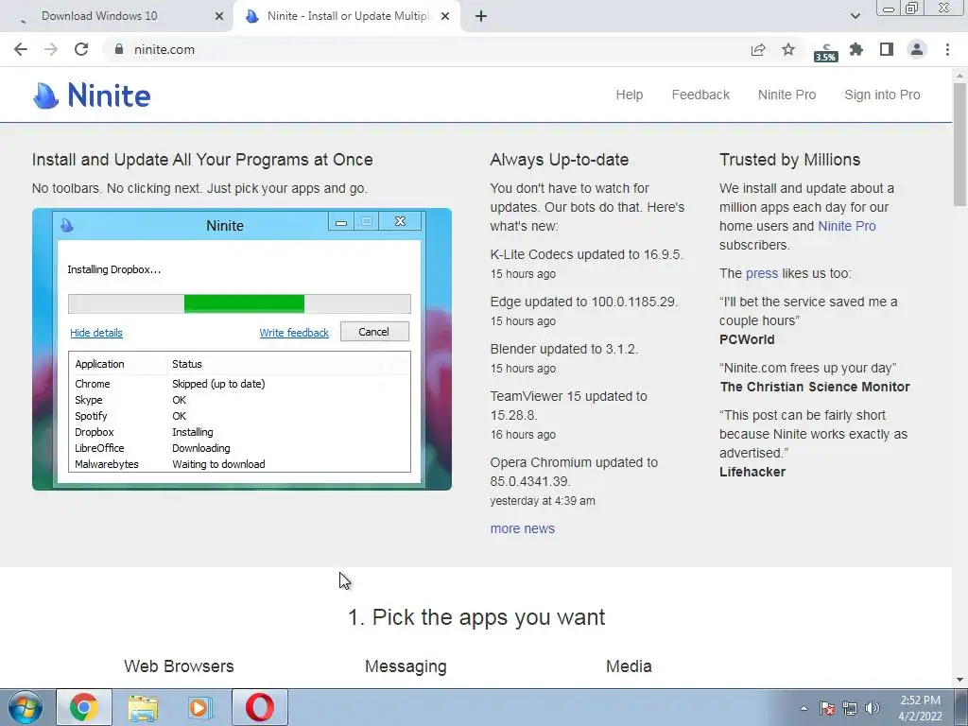The width and height of the screenshot is (968, 726).
Task: Toggle the browser side panel icon
Action: [887, 49]
